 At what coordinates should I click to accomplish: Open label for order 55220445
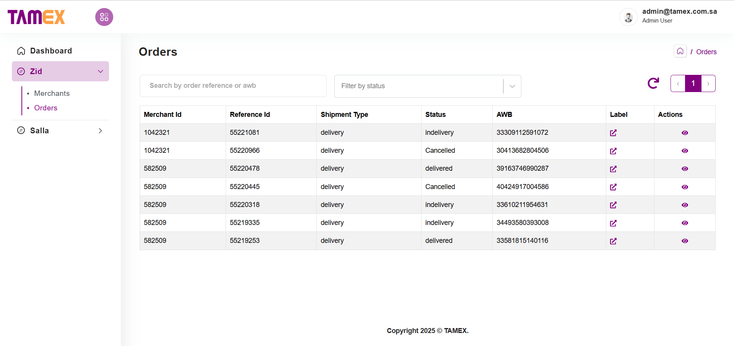point(613,187)
